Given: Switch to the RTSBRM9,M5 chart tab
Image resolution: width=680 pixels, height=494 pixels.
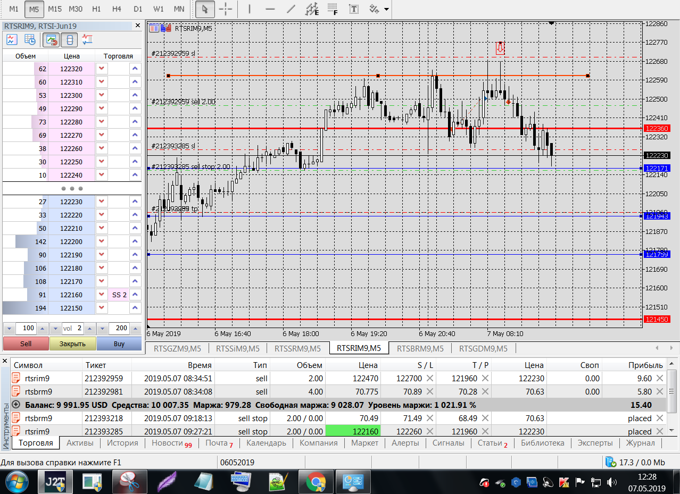Looking at the screenshot, I should (420, 348).
